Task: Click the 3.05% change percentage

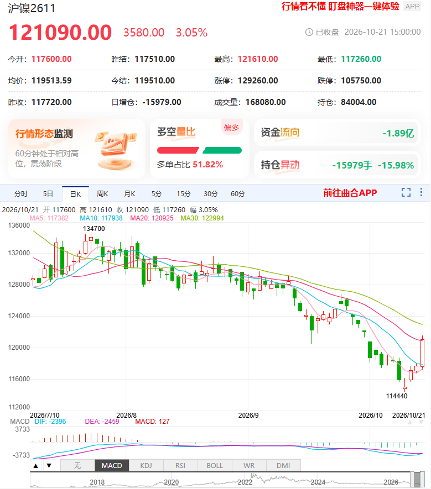Action: [x=191, y=33]
